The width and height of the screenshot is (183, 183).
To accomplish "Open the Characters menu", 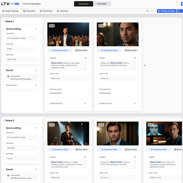I will point(29,11).
